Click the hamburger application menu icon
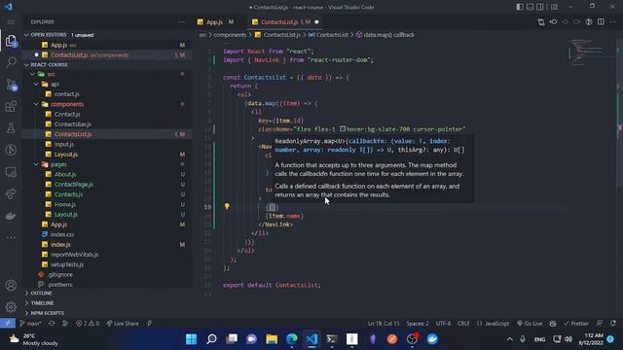Image resolution: width=623 pixels, height=350 pixels. (x=11, y=21)
